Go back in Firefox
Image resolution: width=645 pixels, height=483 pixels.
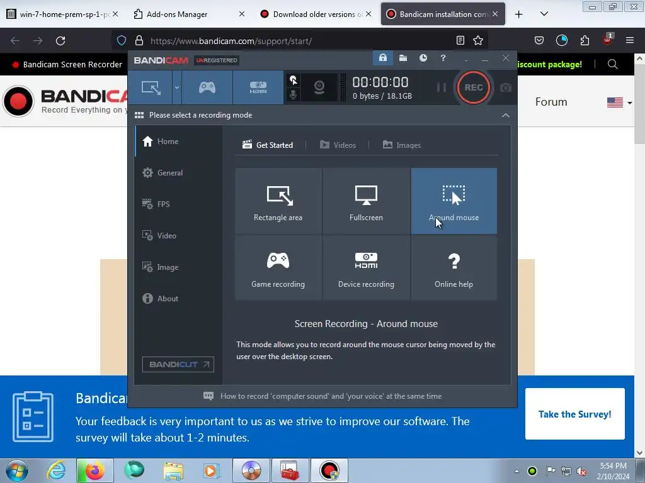coord(15,41)
